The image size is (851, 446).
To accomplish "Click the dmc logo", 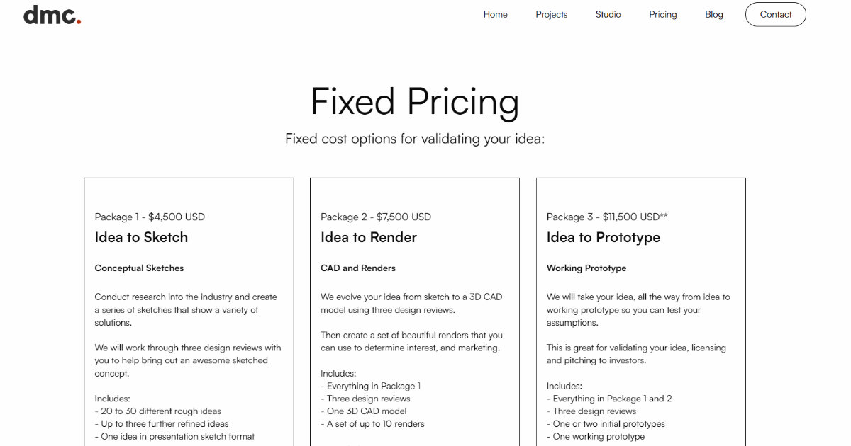I will point(50,14).
